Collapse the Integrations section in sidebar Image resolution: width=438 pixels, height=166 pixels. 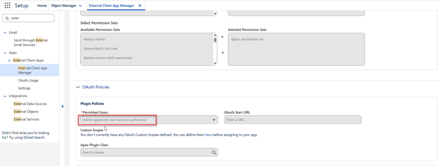tap(5, 96)
